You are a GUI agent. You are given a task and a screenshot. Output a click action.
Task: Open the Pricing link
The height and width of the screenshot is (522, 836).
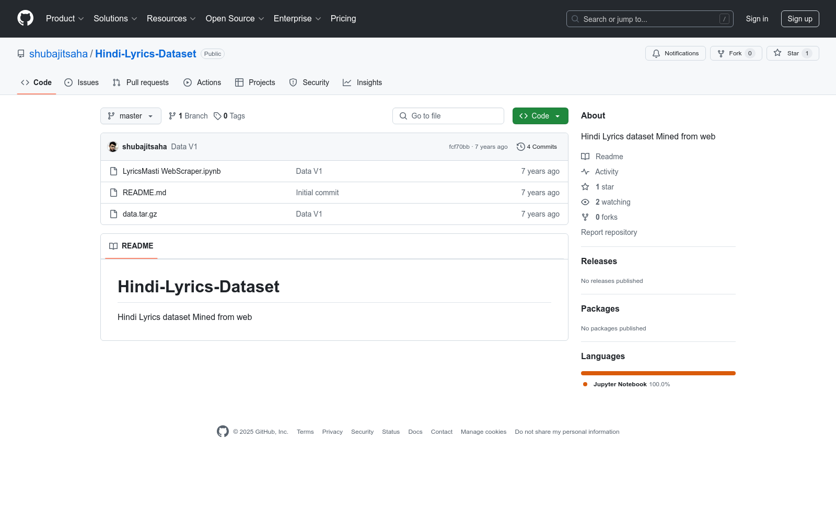point(343,19)
